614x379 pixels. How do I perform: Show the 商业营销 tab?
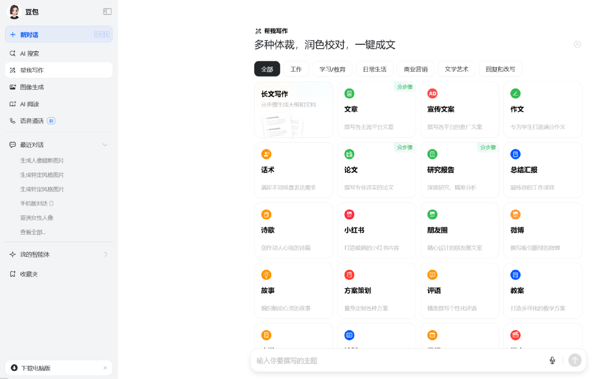point(416,69)
